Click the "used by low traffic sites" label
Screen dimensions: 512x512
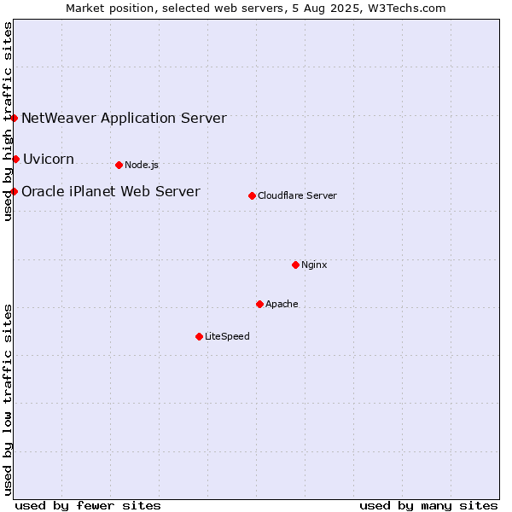click(8, 400)
